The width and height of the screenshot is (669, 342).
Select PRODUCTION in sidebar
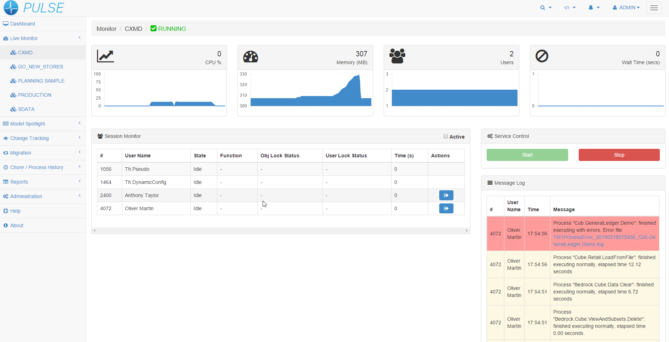(43, 95)
